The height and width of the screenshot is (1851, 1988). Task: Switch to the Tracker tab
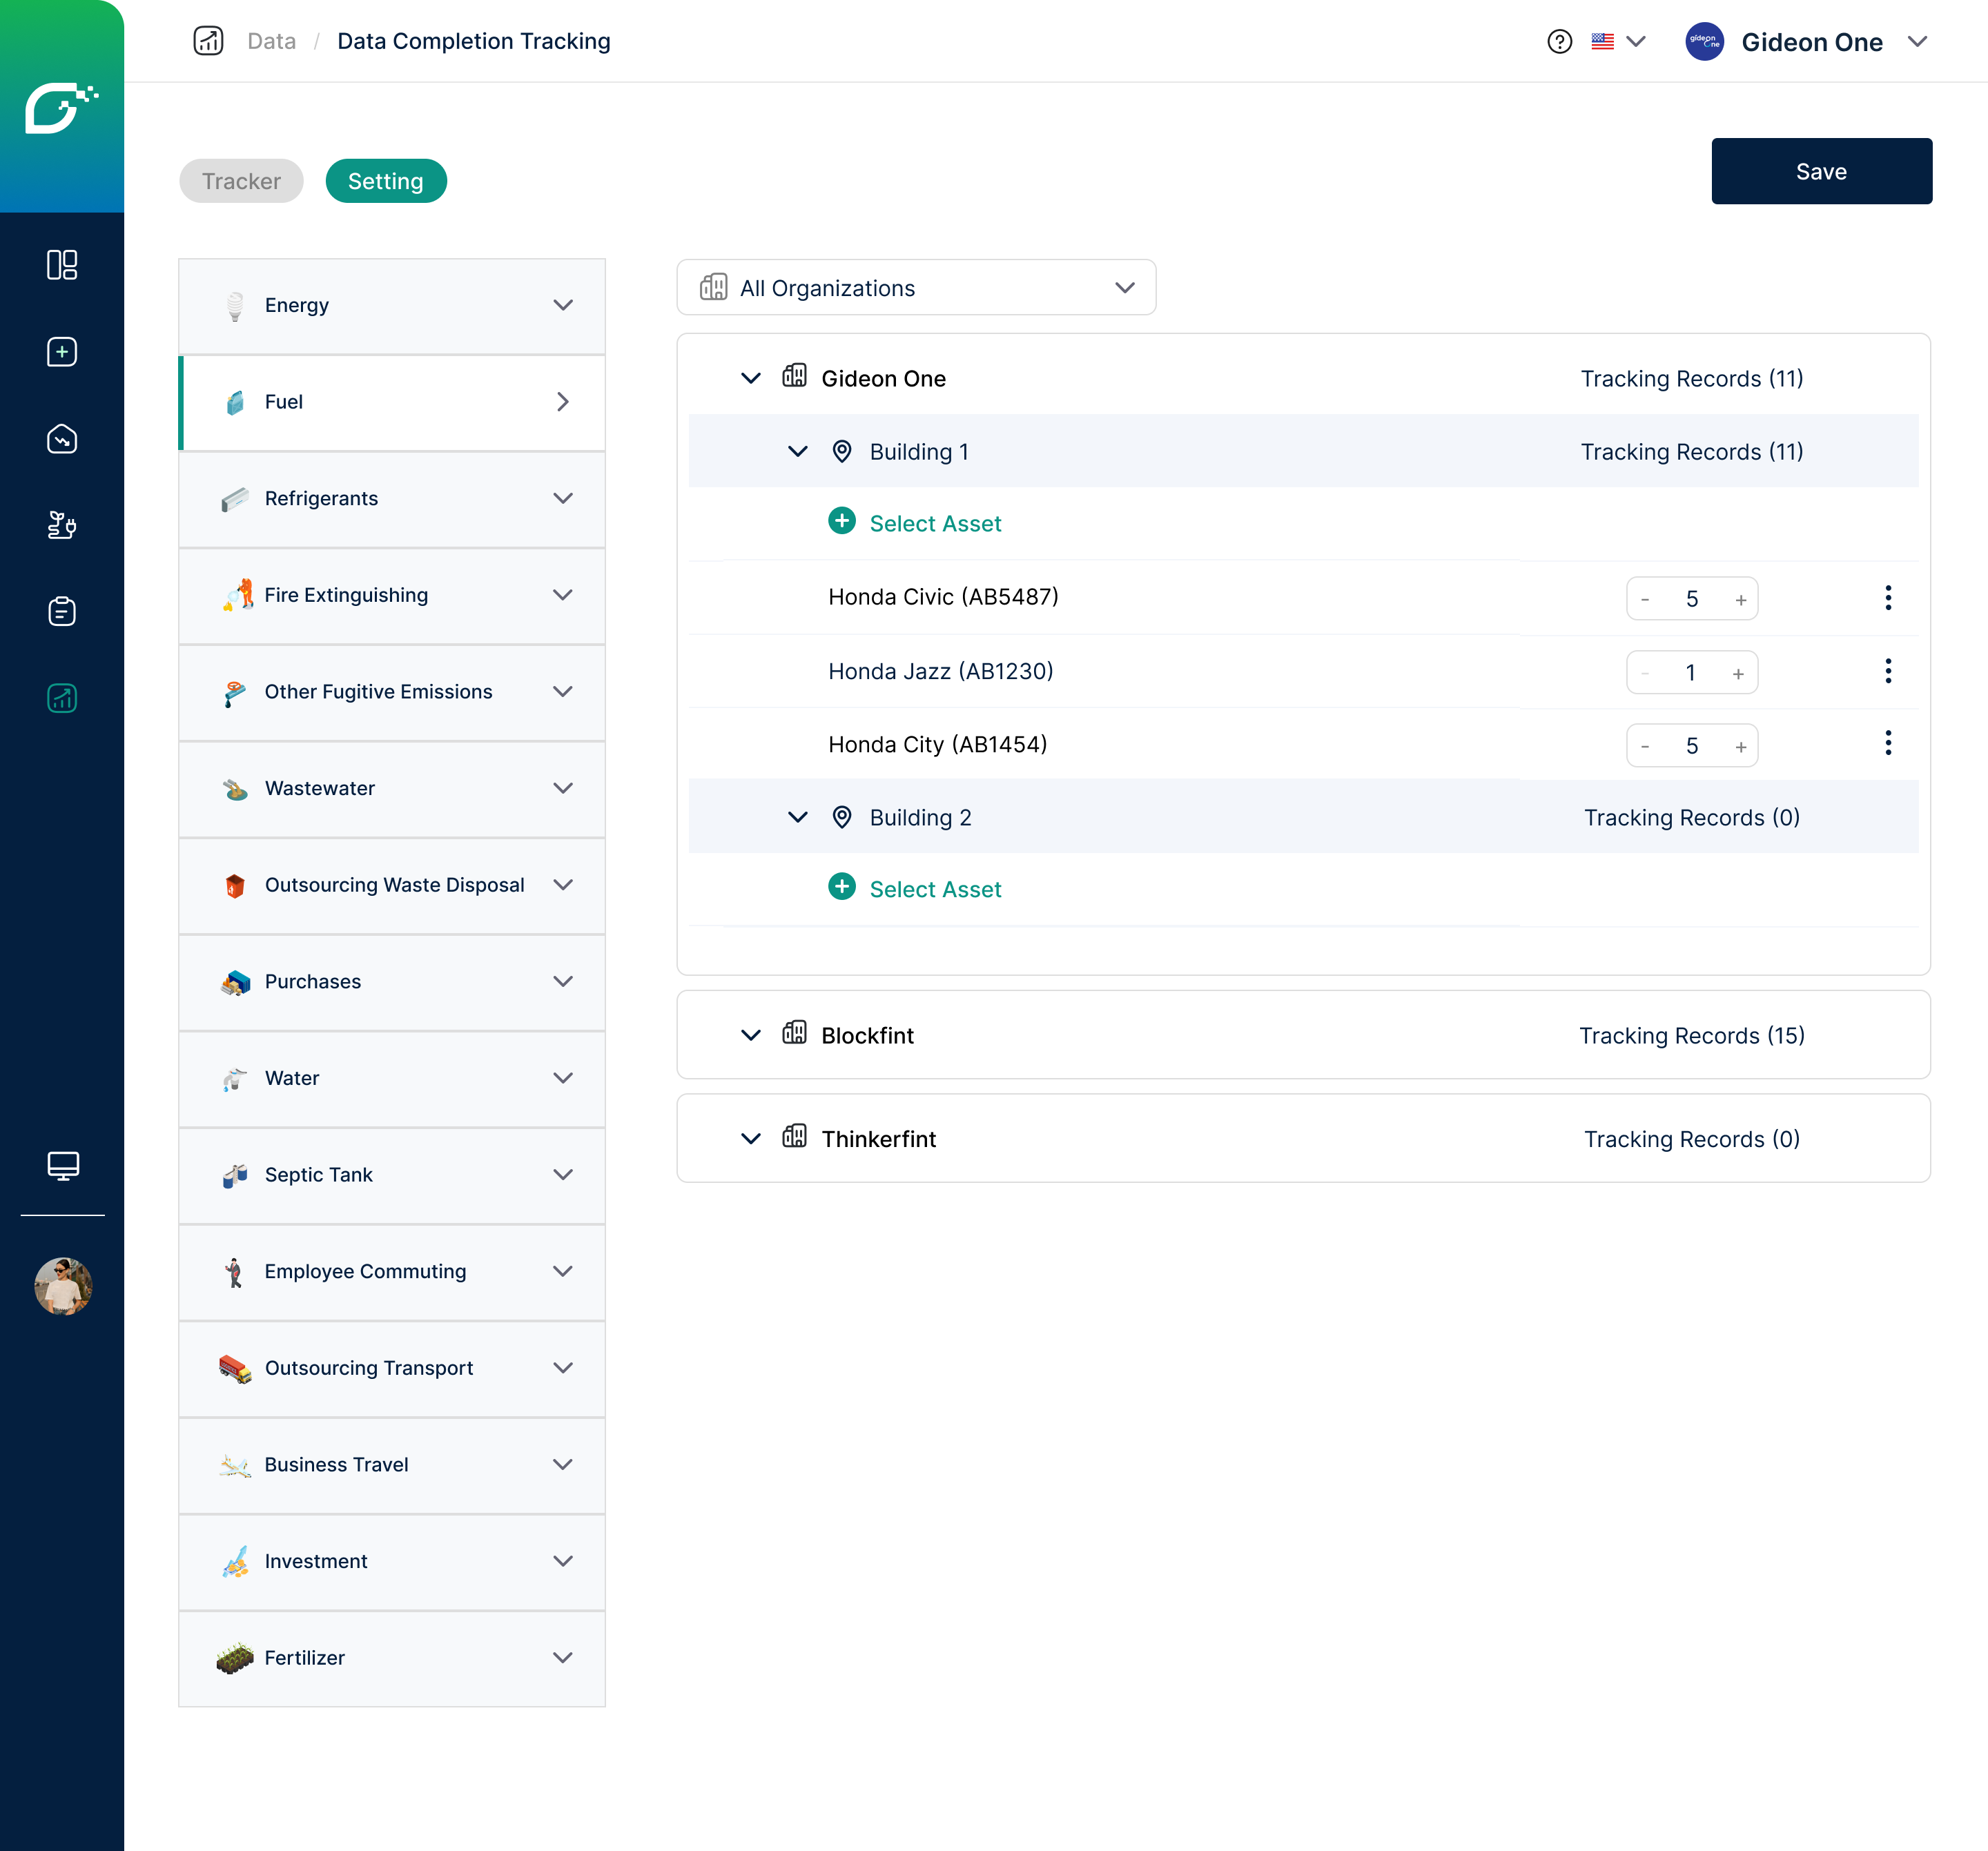241,181
